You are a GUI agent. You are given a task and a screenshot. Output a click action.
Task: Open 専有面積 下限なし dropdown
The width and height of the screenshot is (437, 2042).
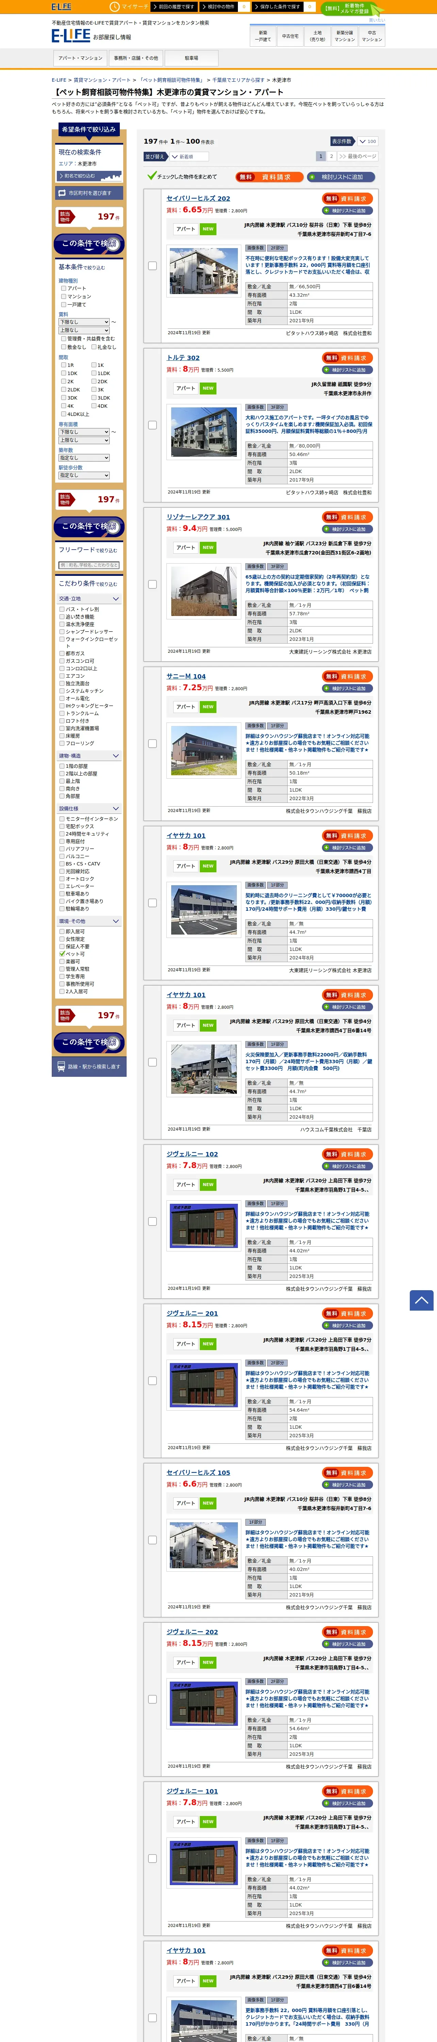click(x=84, y=432)
